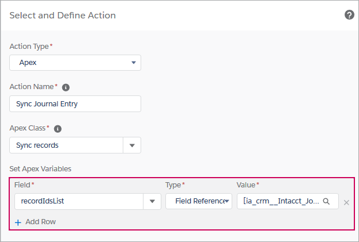The image size is (359, 242).
Task: Click the info icon beside Action Name
Action: click(x=66, y=87)
